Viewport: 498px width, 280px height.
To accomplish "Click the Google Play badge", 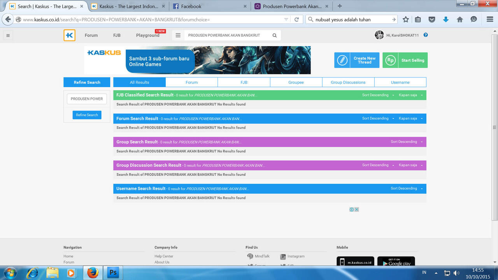I will [396, 261].
